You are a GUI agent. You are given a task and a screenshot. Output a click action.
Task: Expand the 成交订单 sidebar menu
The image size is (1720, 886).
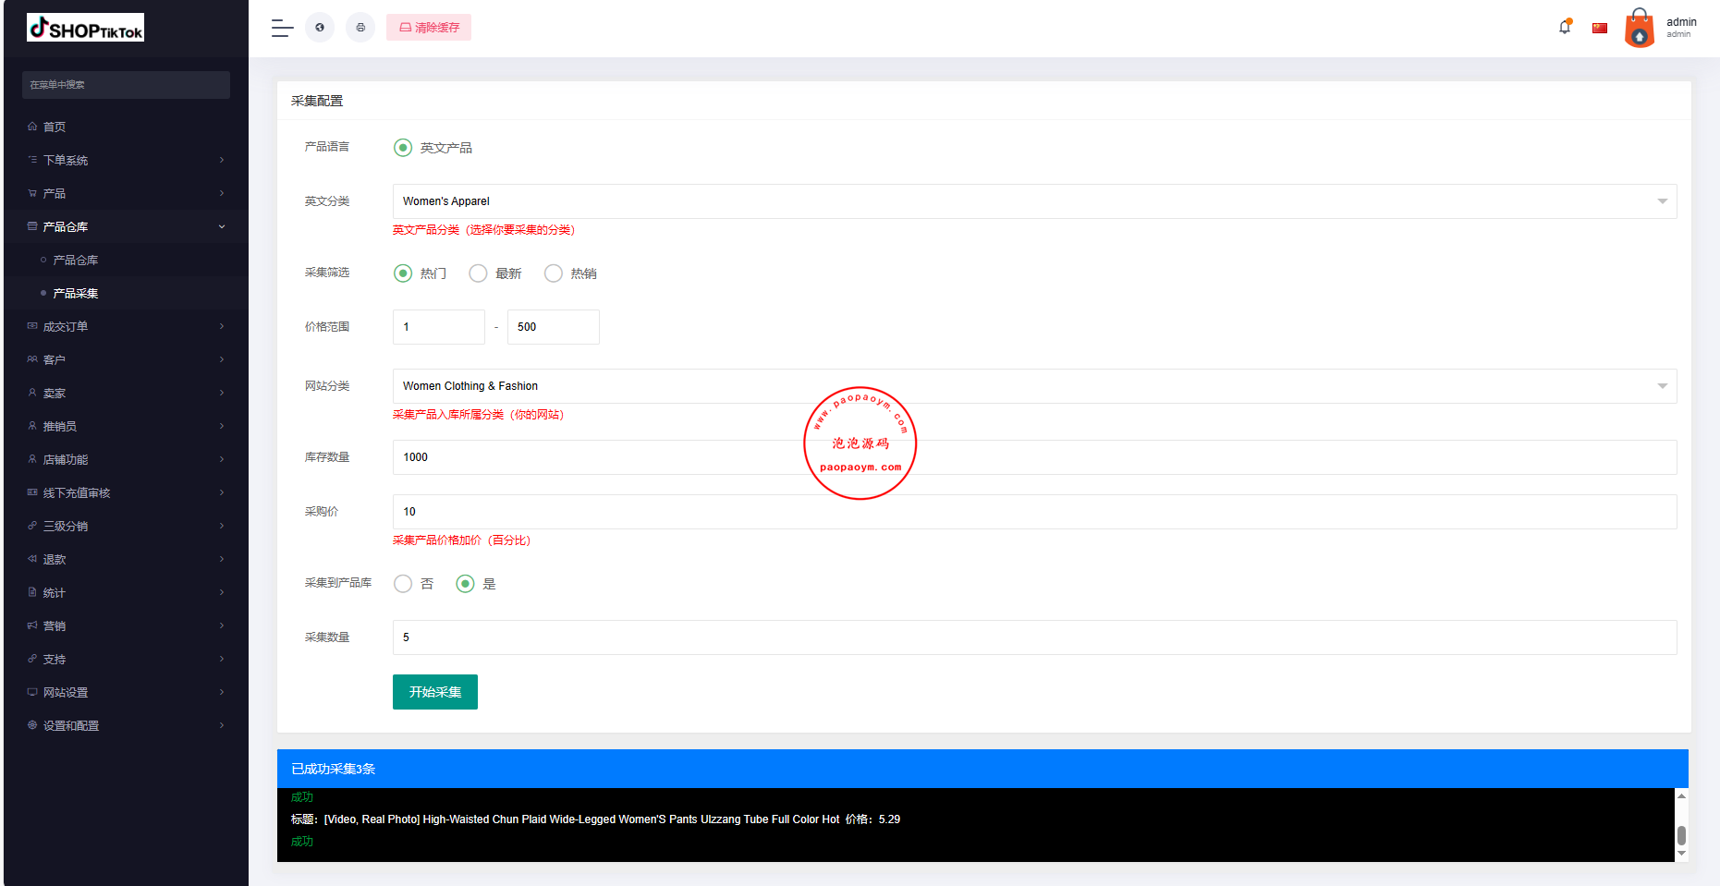[126, 326]
